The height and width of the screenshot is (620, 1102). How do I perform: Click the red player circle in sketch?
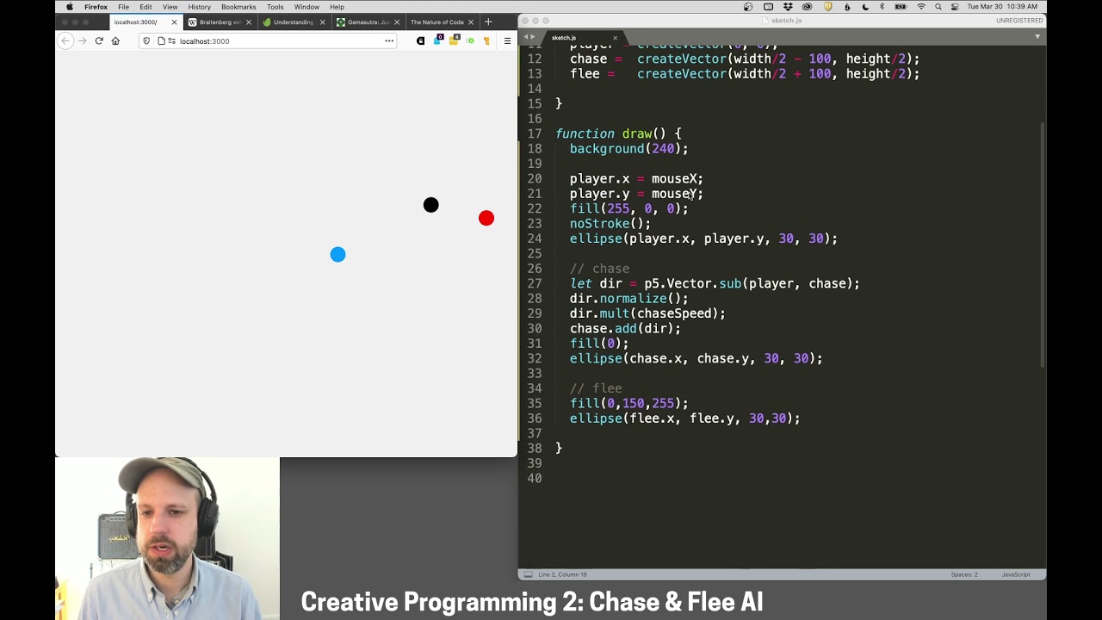point(486,219)
